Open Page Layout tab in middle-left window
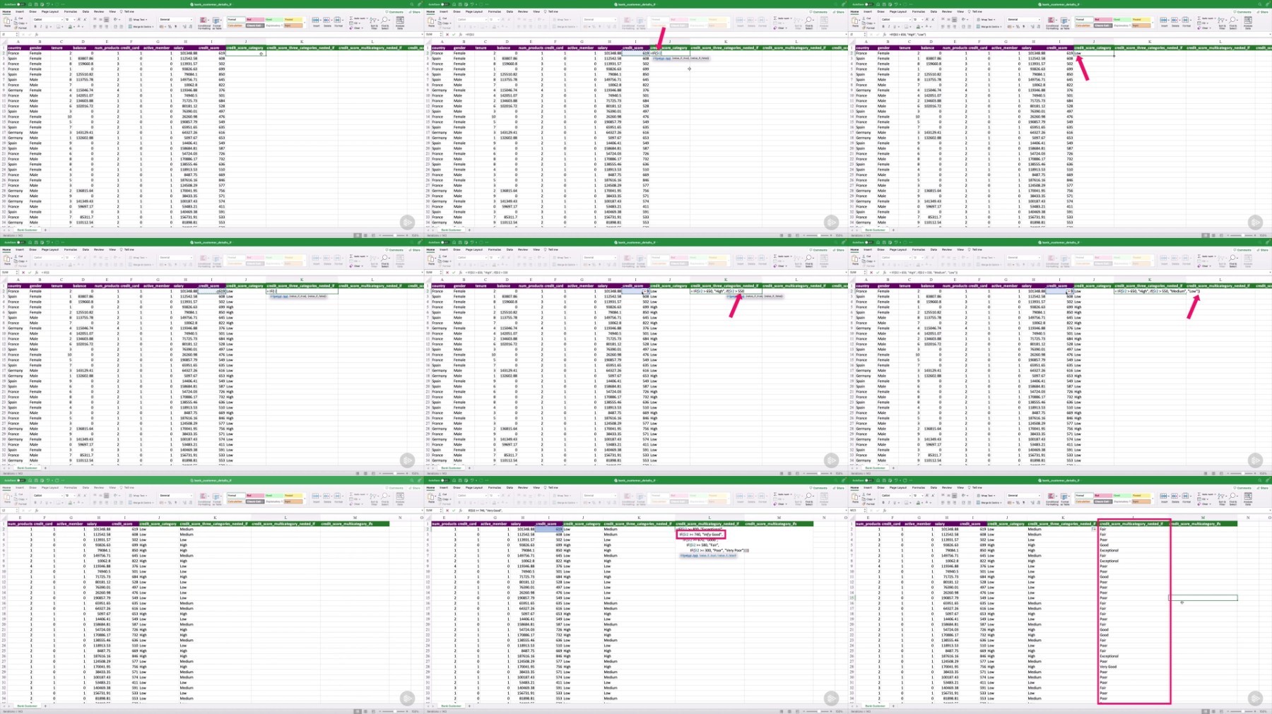Viewport: 1272px width, 714px height. (50, 249)
